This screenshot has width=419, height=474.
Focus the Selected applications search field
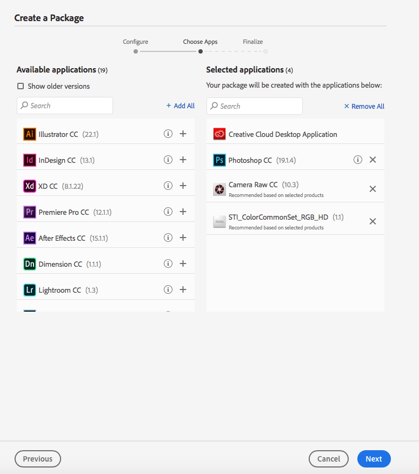(x=254, y=106)
